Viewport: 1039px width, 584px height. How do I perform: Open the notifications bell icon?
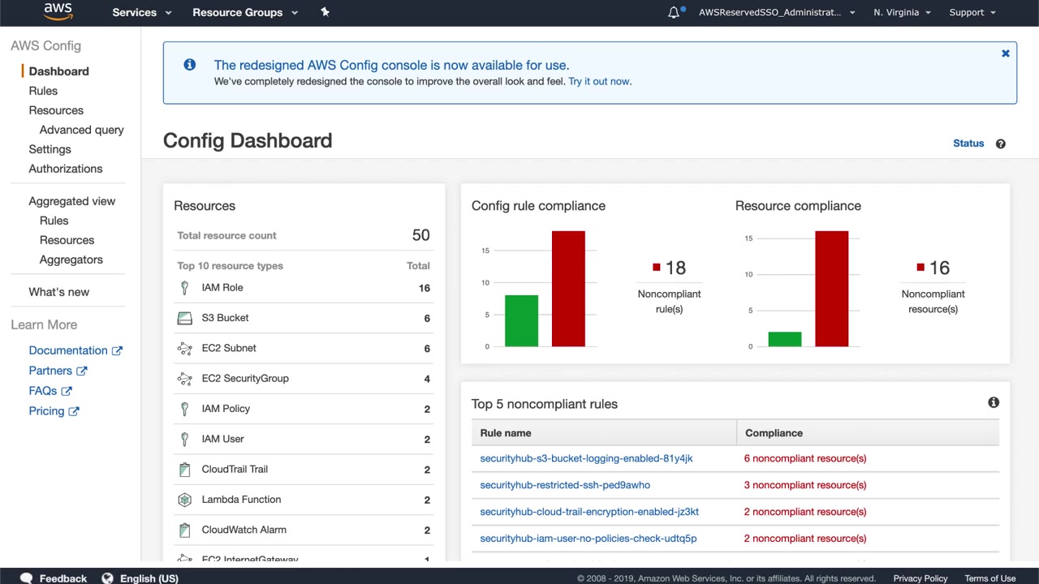674,12
